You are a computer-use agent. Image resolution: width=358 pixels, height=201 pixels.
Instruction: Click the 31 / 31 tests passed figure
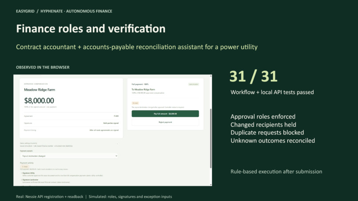click(254, 76)
